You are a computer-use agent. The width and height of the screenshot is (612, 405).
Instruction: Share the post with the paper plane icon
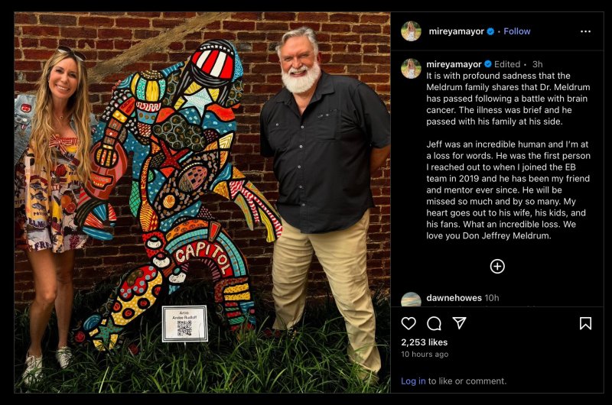(x=460, y=322)
